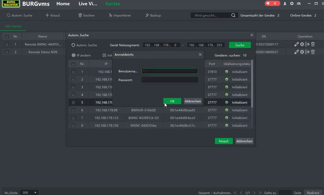Viewport: 324px width, 195px height.
Task: Delete Remote Demo NVR using trash icon
Action: tap(313, 52)
